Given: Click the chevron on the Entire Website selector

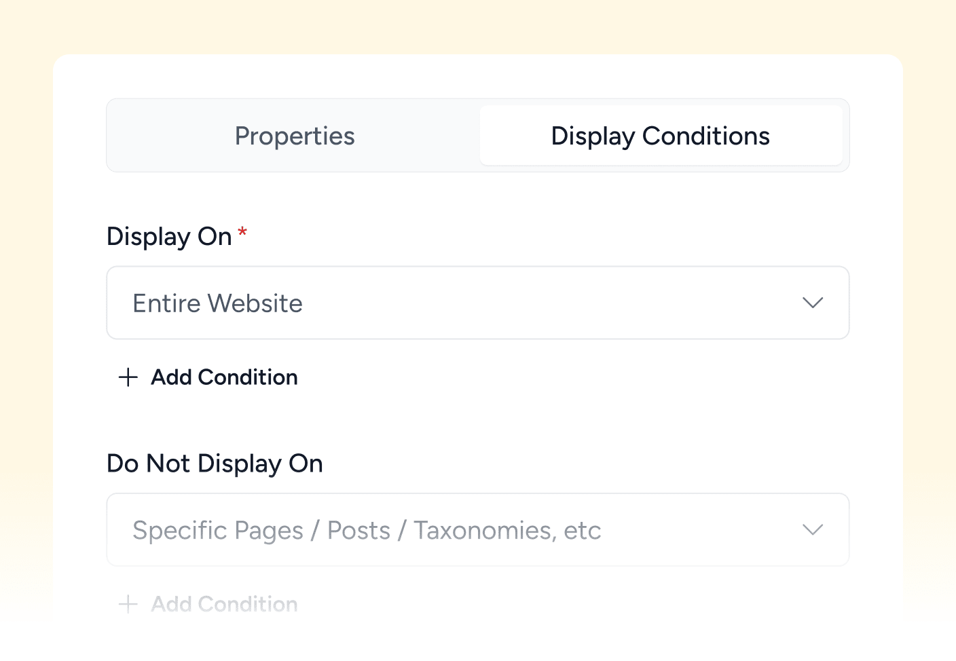Looking at the screenshot, I should point(813,303).
